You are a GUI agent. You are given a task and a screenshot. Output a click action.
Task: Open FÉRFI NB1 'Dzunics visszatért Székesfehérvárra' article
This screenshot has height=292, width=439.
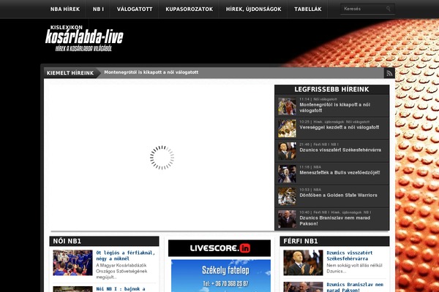(x=350, y=255)
